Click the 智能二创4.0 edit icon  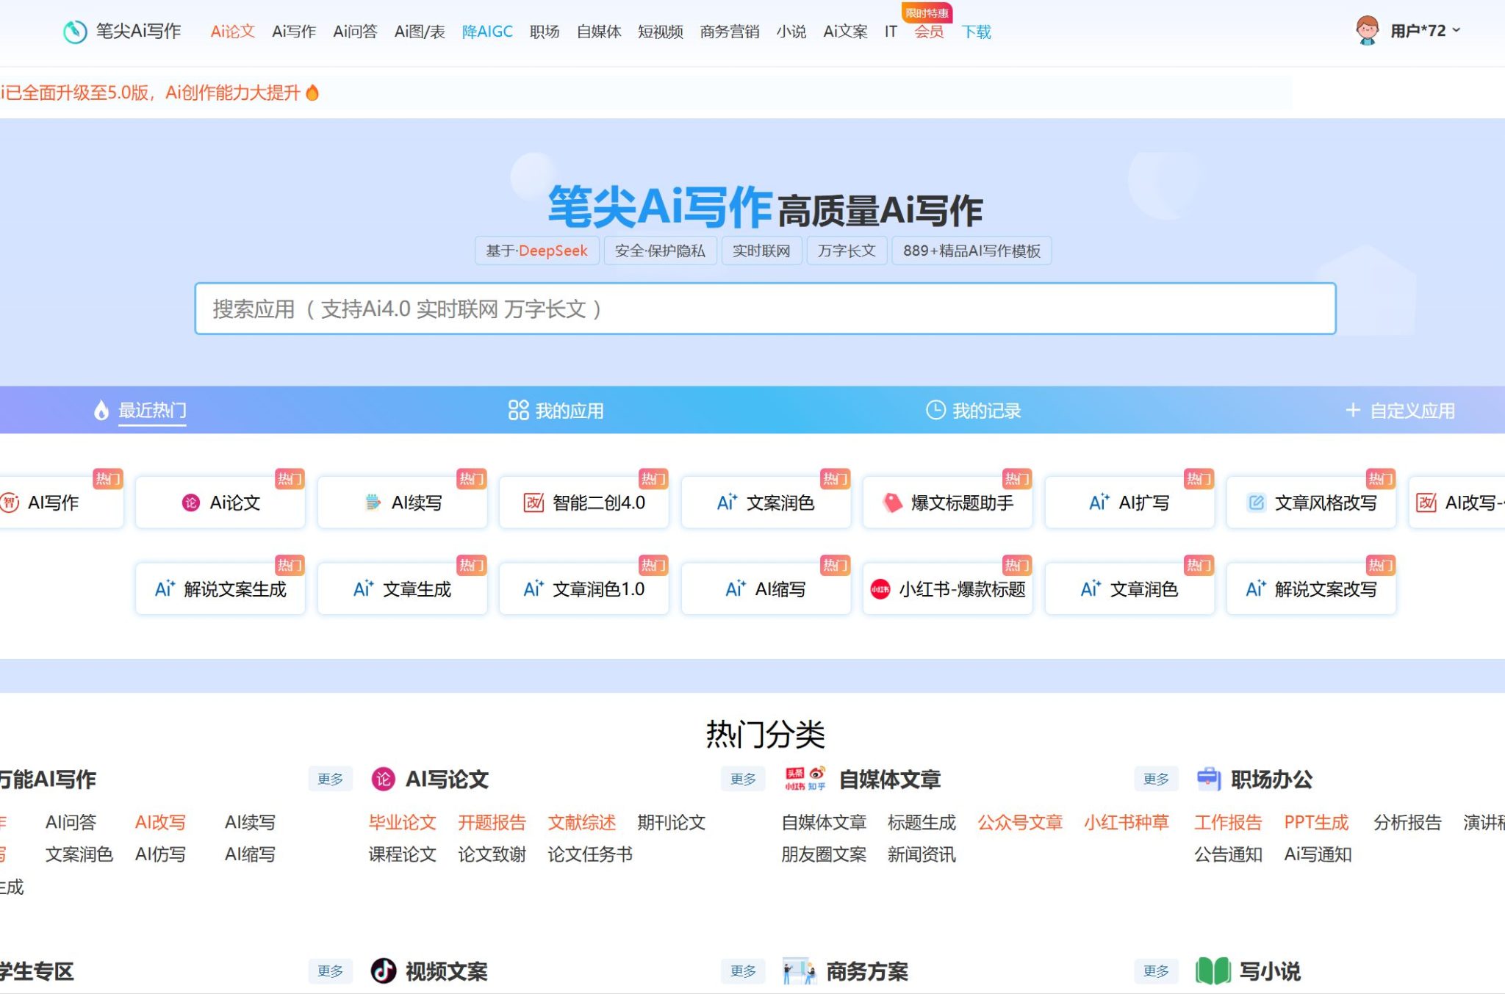(x=534, y=503)
